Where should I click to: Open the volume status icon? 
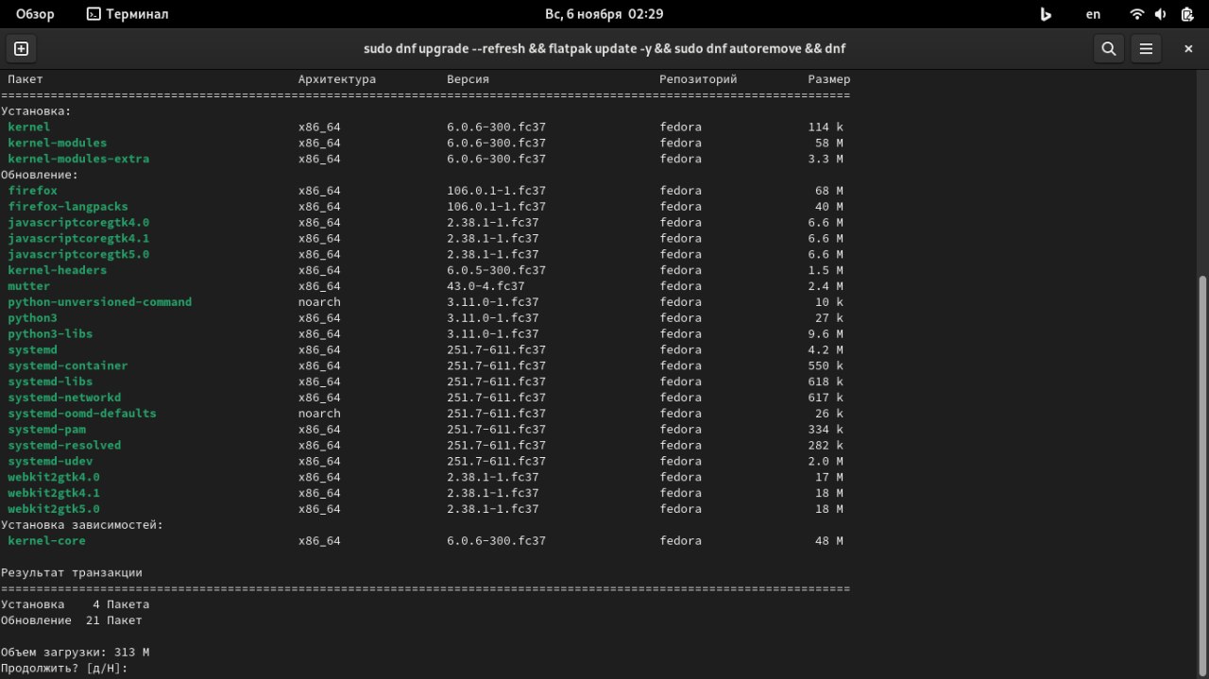pyautogui.click(x=1161, y=14)
